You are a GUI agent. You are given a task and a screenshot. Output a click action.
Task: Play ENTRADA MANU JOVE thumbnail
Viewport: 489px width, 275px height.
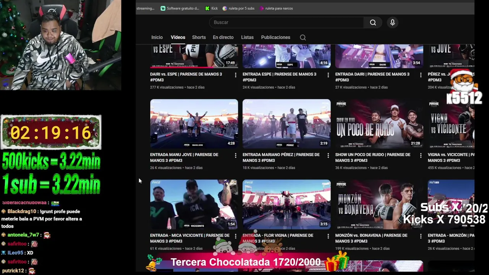194,124
